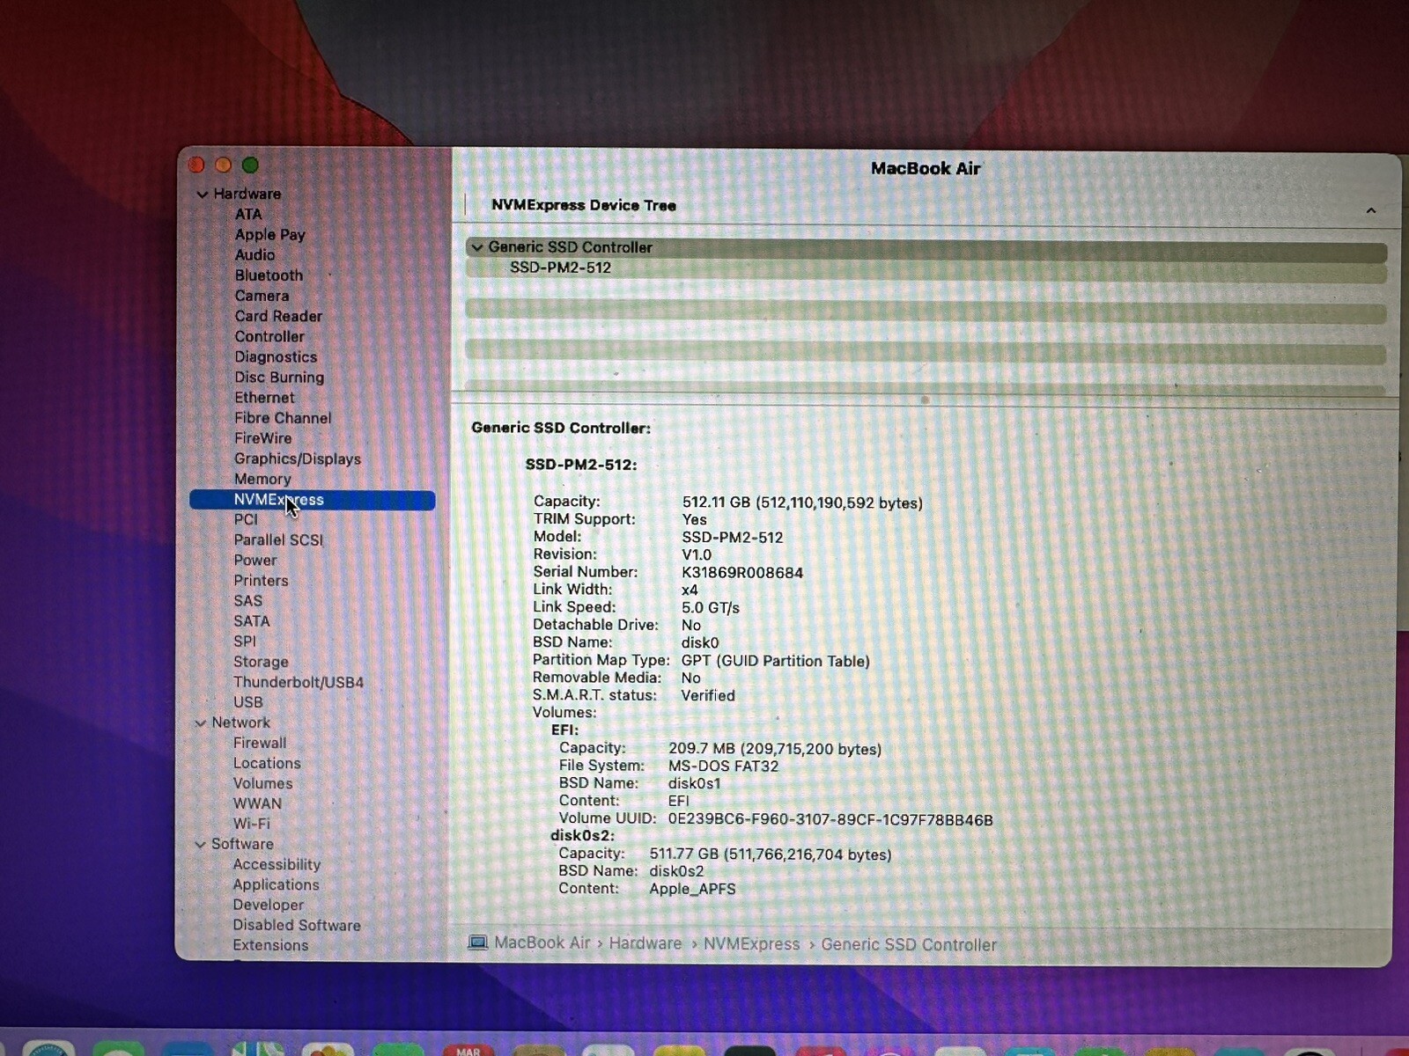Select Disc Burning in the sidebar
Viewport: 1409px width, 1056px height.
pos(279,378)
